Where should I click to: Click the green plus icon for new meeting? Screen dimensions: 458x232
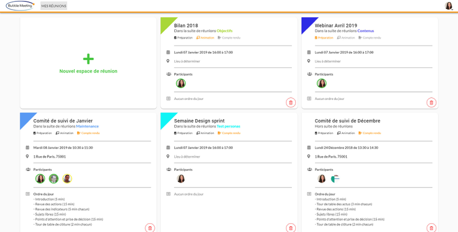pyautogui.click(x=88, y=59)
